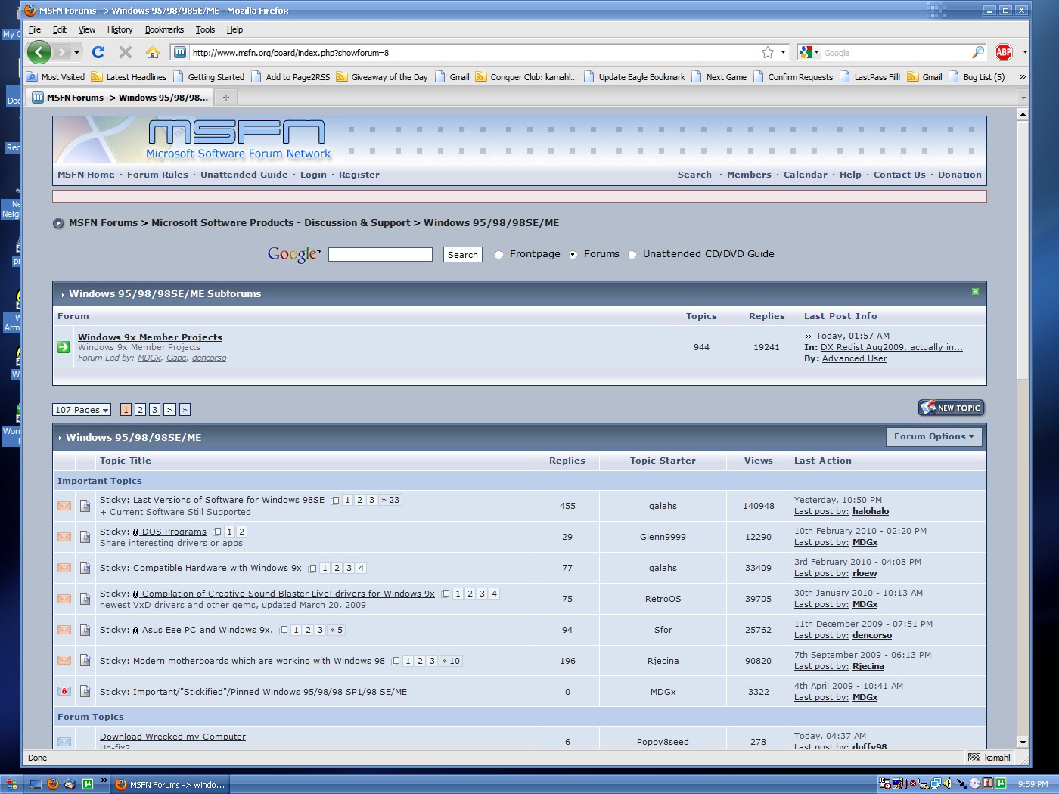Open the list all tabs dropdown
1059x794 pixels.
(x=1023, y=97)
